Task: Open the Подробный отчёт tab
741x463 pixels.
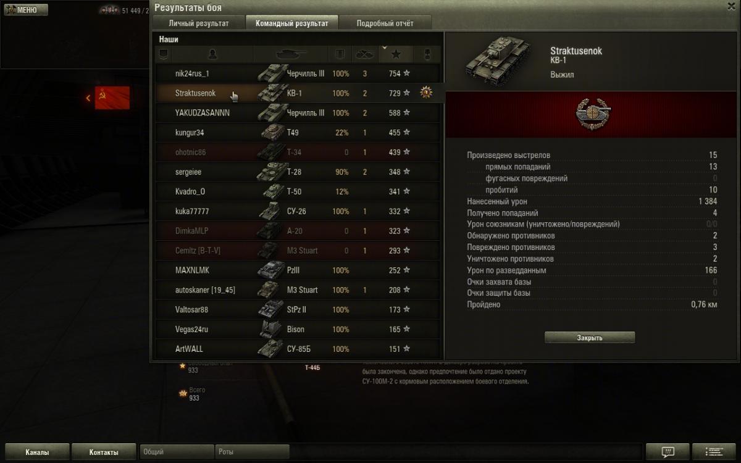Action: pos(385,23)
